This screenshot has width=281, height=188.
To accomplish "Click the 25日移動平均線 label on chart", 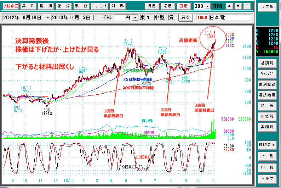I will [x=137, y=71].
